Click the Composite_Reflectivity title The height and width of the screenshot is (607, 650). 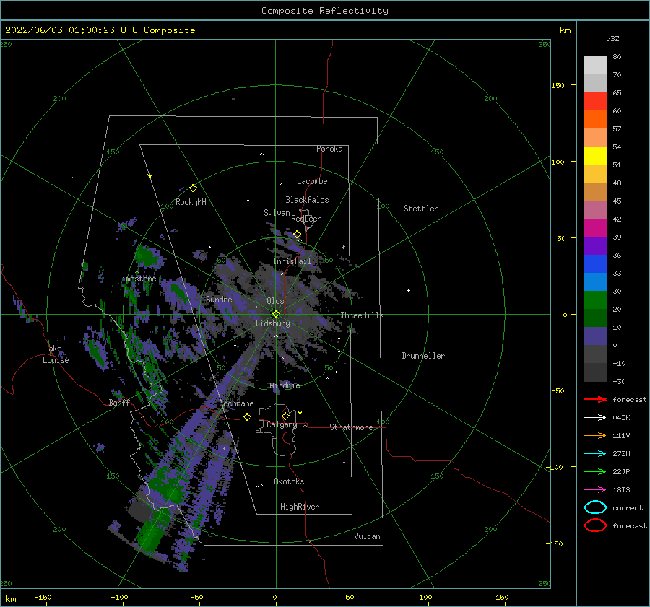click(325, 11)
